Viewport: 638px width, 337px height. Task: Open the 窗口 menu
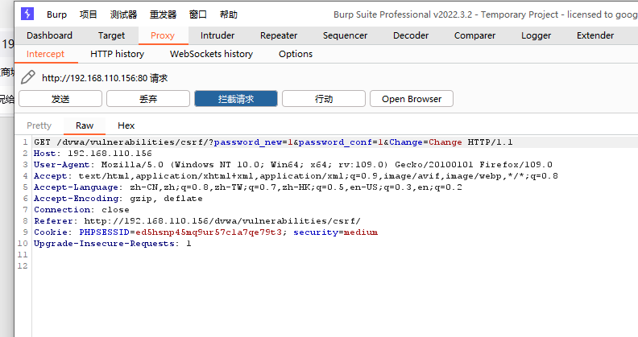coord(197,14)
